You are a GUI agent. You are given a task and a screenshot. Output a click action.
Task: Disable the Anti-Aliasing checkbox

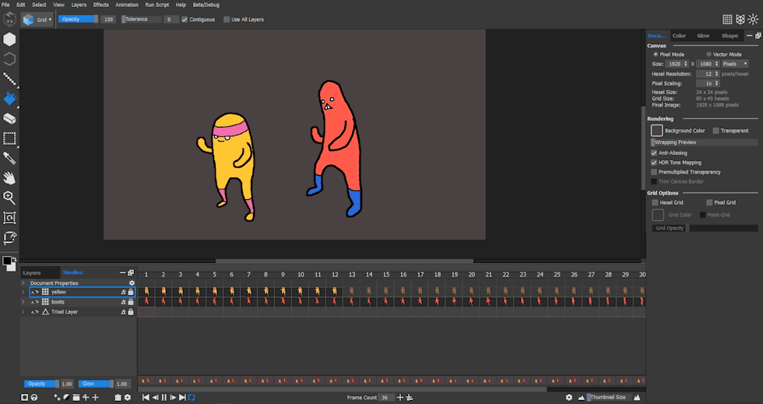tap(654, 153)
